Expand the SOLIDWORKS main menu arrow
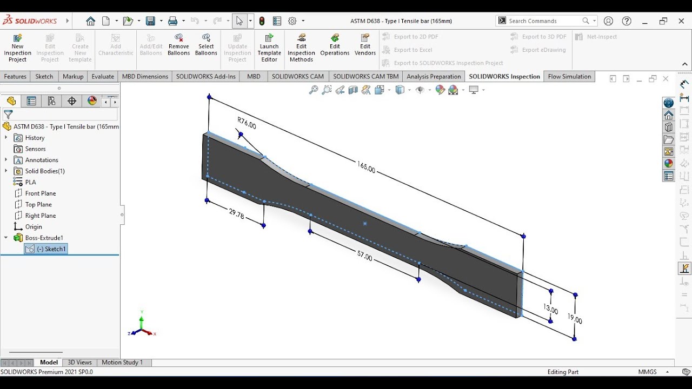 pos(68,21)
